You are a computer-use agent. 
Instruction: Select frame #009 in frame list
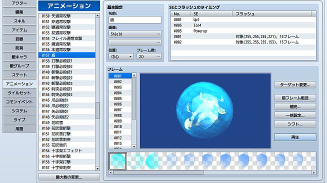coord(120,121)
